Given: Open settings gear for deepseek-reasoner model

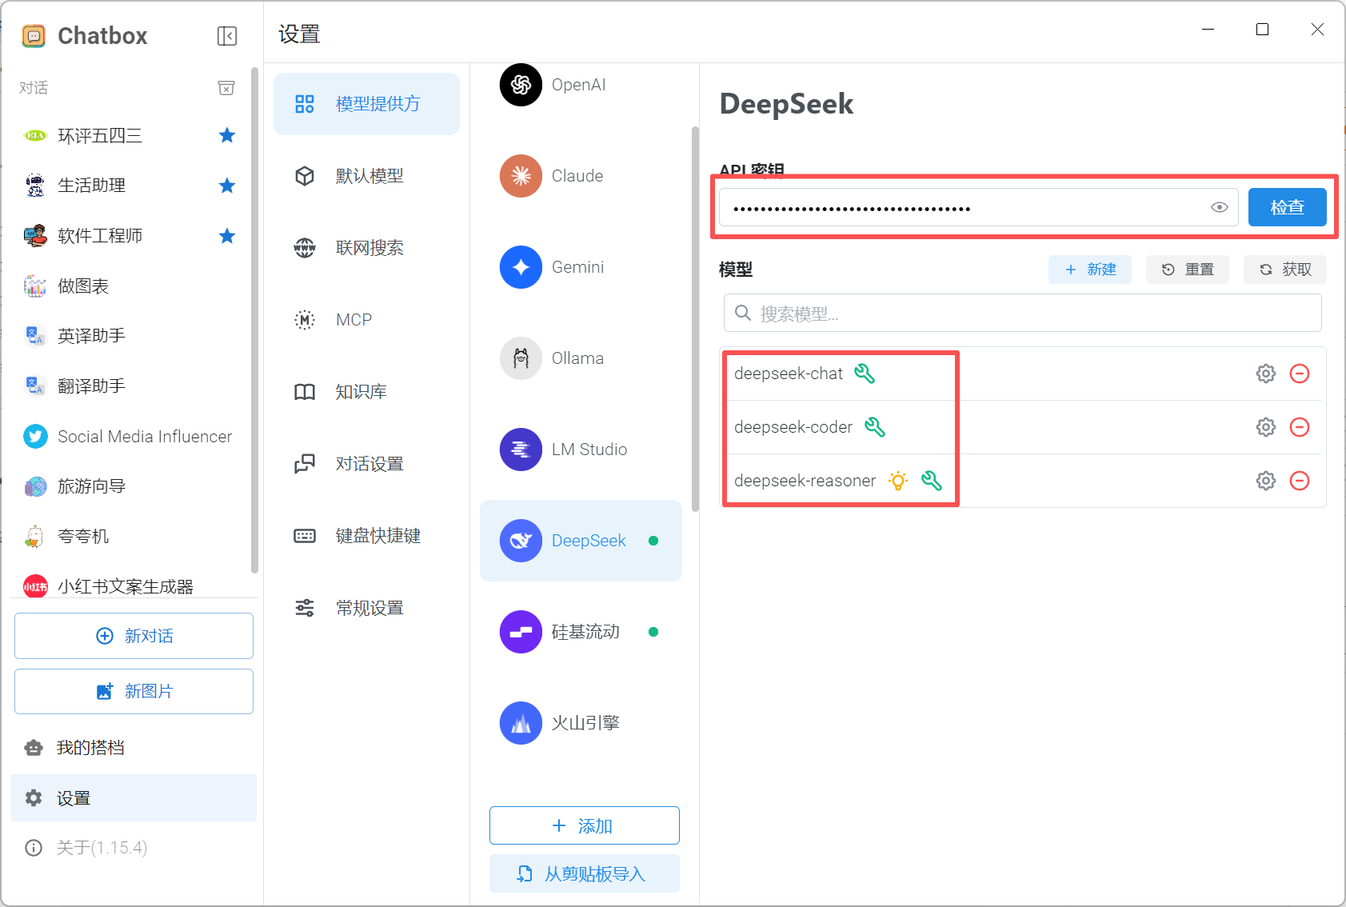Looking at the screenshot, I should (x=1265, y=481).
